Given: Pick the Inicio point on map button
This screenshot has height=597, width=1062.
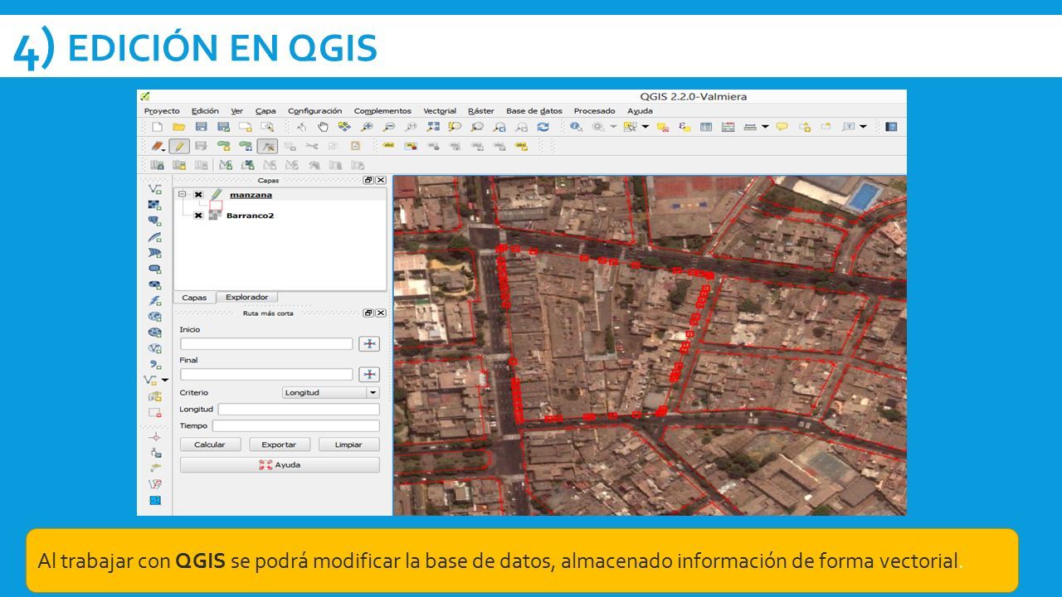Looking at the screenshot, I should [x=368, y=343].
